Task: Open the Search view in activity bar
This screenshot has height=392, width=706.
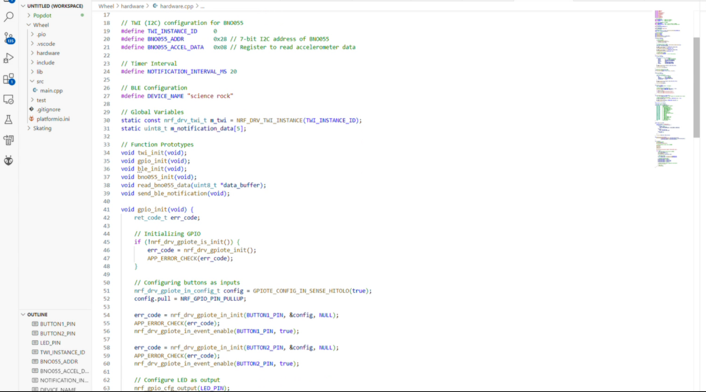Action: coord(8,17)
